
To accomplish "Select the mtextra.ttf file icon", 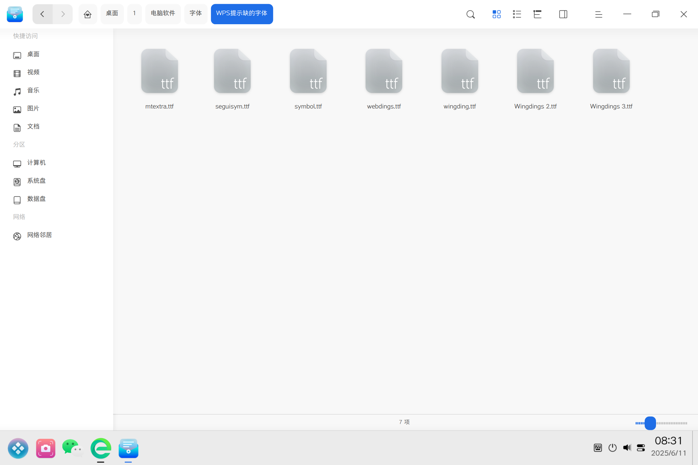I will (160, 71).
